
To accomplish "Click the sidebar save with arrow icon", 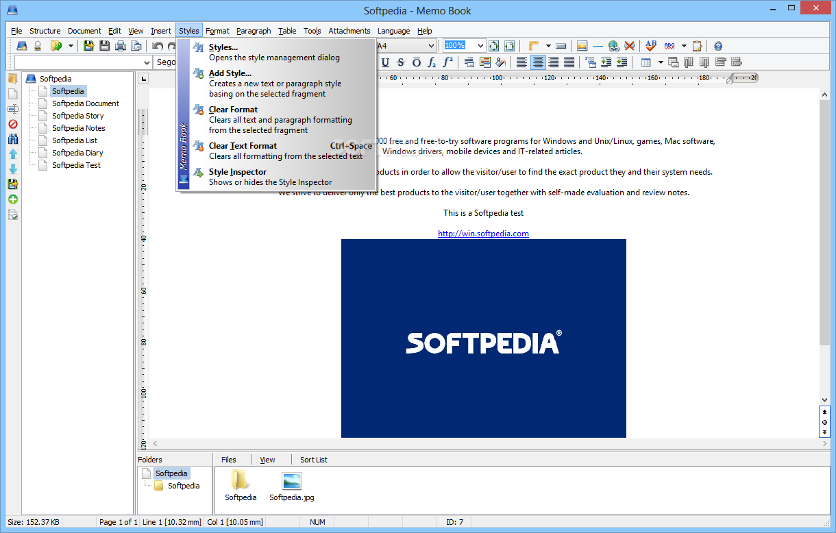I will coord(13,184).
